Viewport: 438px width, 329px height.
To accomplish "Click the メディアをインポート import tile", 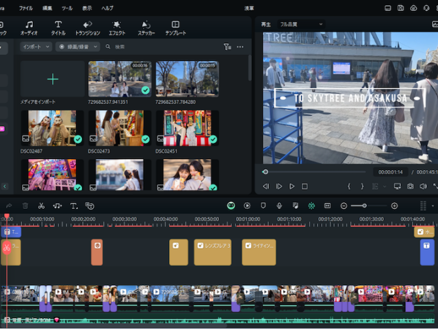I will click(x=52, y=79).
